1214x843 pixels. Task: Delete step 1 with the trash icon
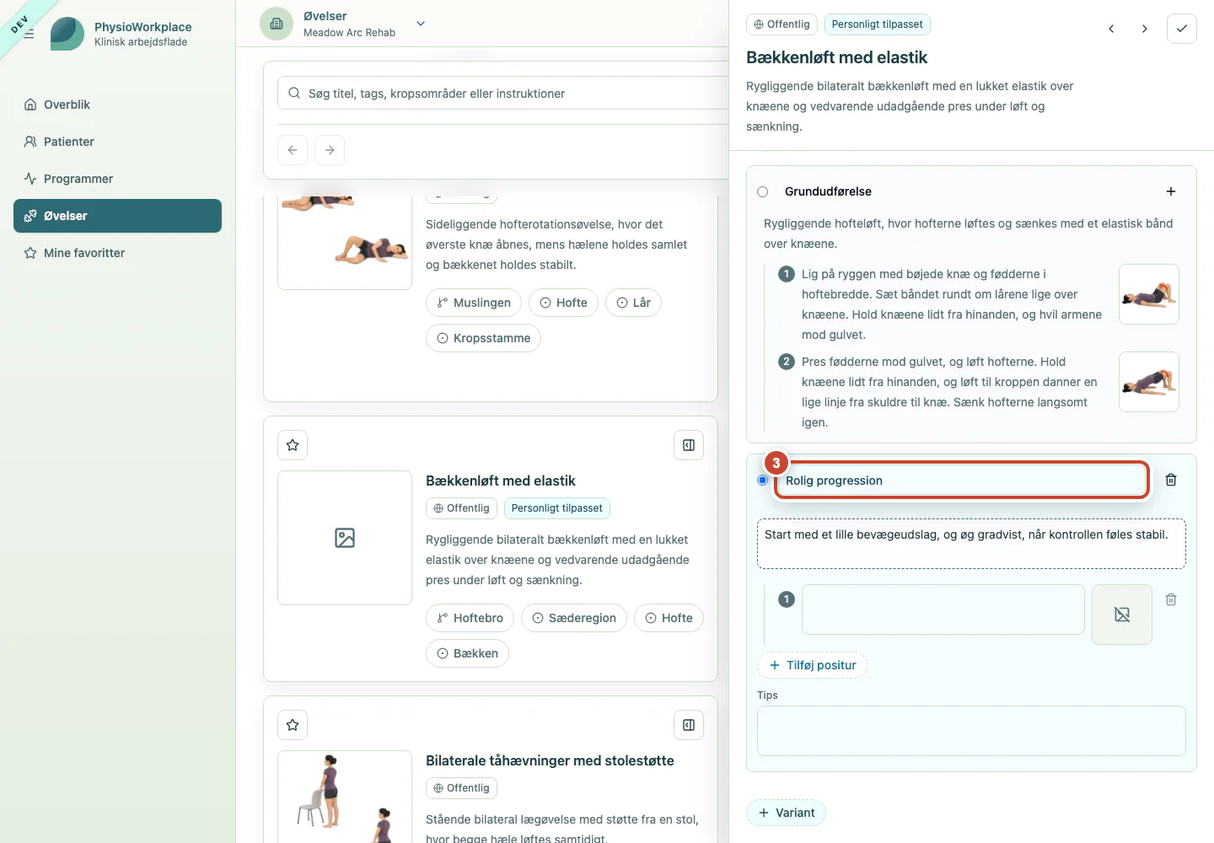(x=1171, y=599)
